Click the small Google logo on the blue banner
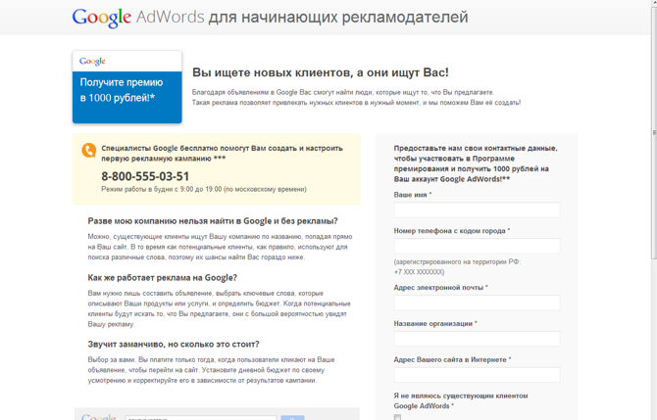This screenshot has height=420, width=657. pos(92,62)
